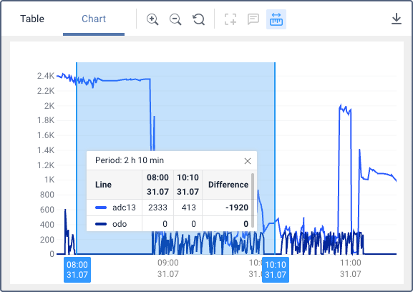Zoom in on the chart
Image resolution: width=413 pixels, height=292 pixels.
coord(152,19)
